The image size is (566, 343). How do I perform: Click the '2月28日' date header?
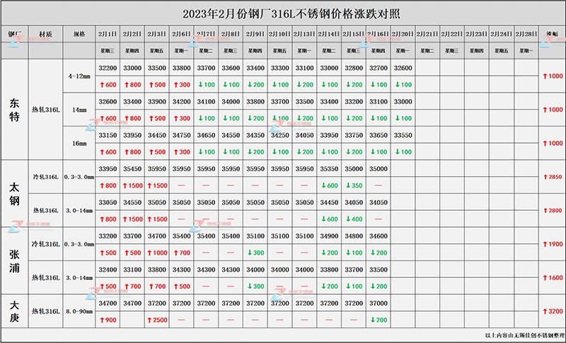[x=526, y=34]
